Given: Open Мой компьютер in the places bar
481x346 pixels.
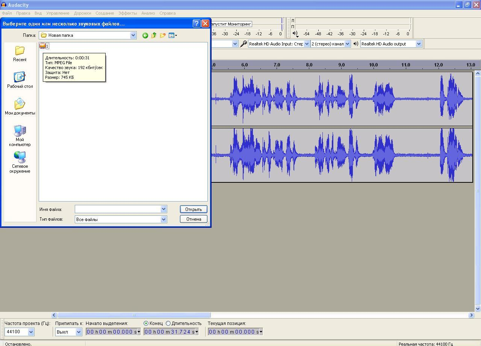Looking at the screenshot, I should [x=20, y=136].
